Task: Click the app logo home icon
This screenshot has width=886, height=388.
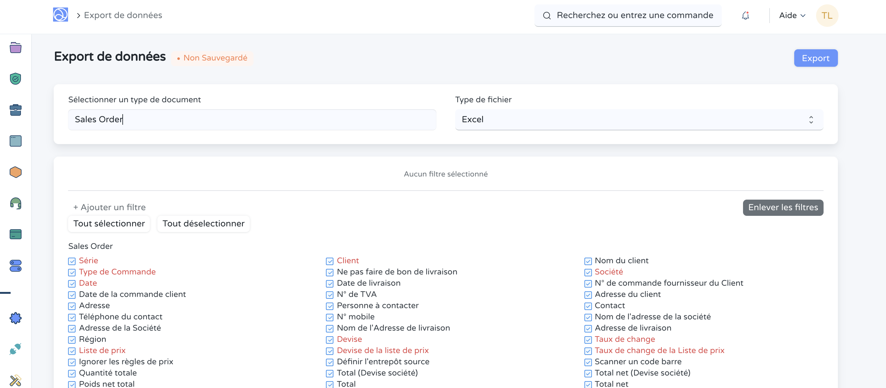Action: click(60, 15)
